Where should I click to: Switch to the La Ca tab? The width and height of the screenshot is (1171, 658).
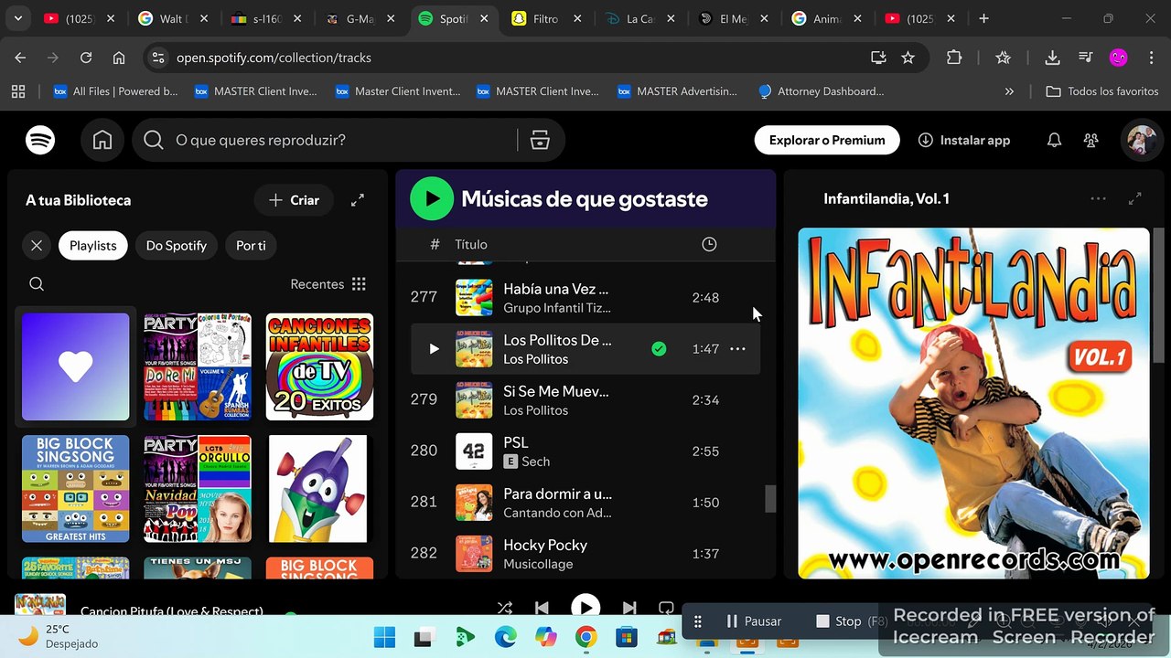click(x=638, y=18)
